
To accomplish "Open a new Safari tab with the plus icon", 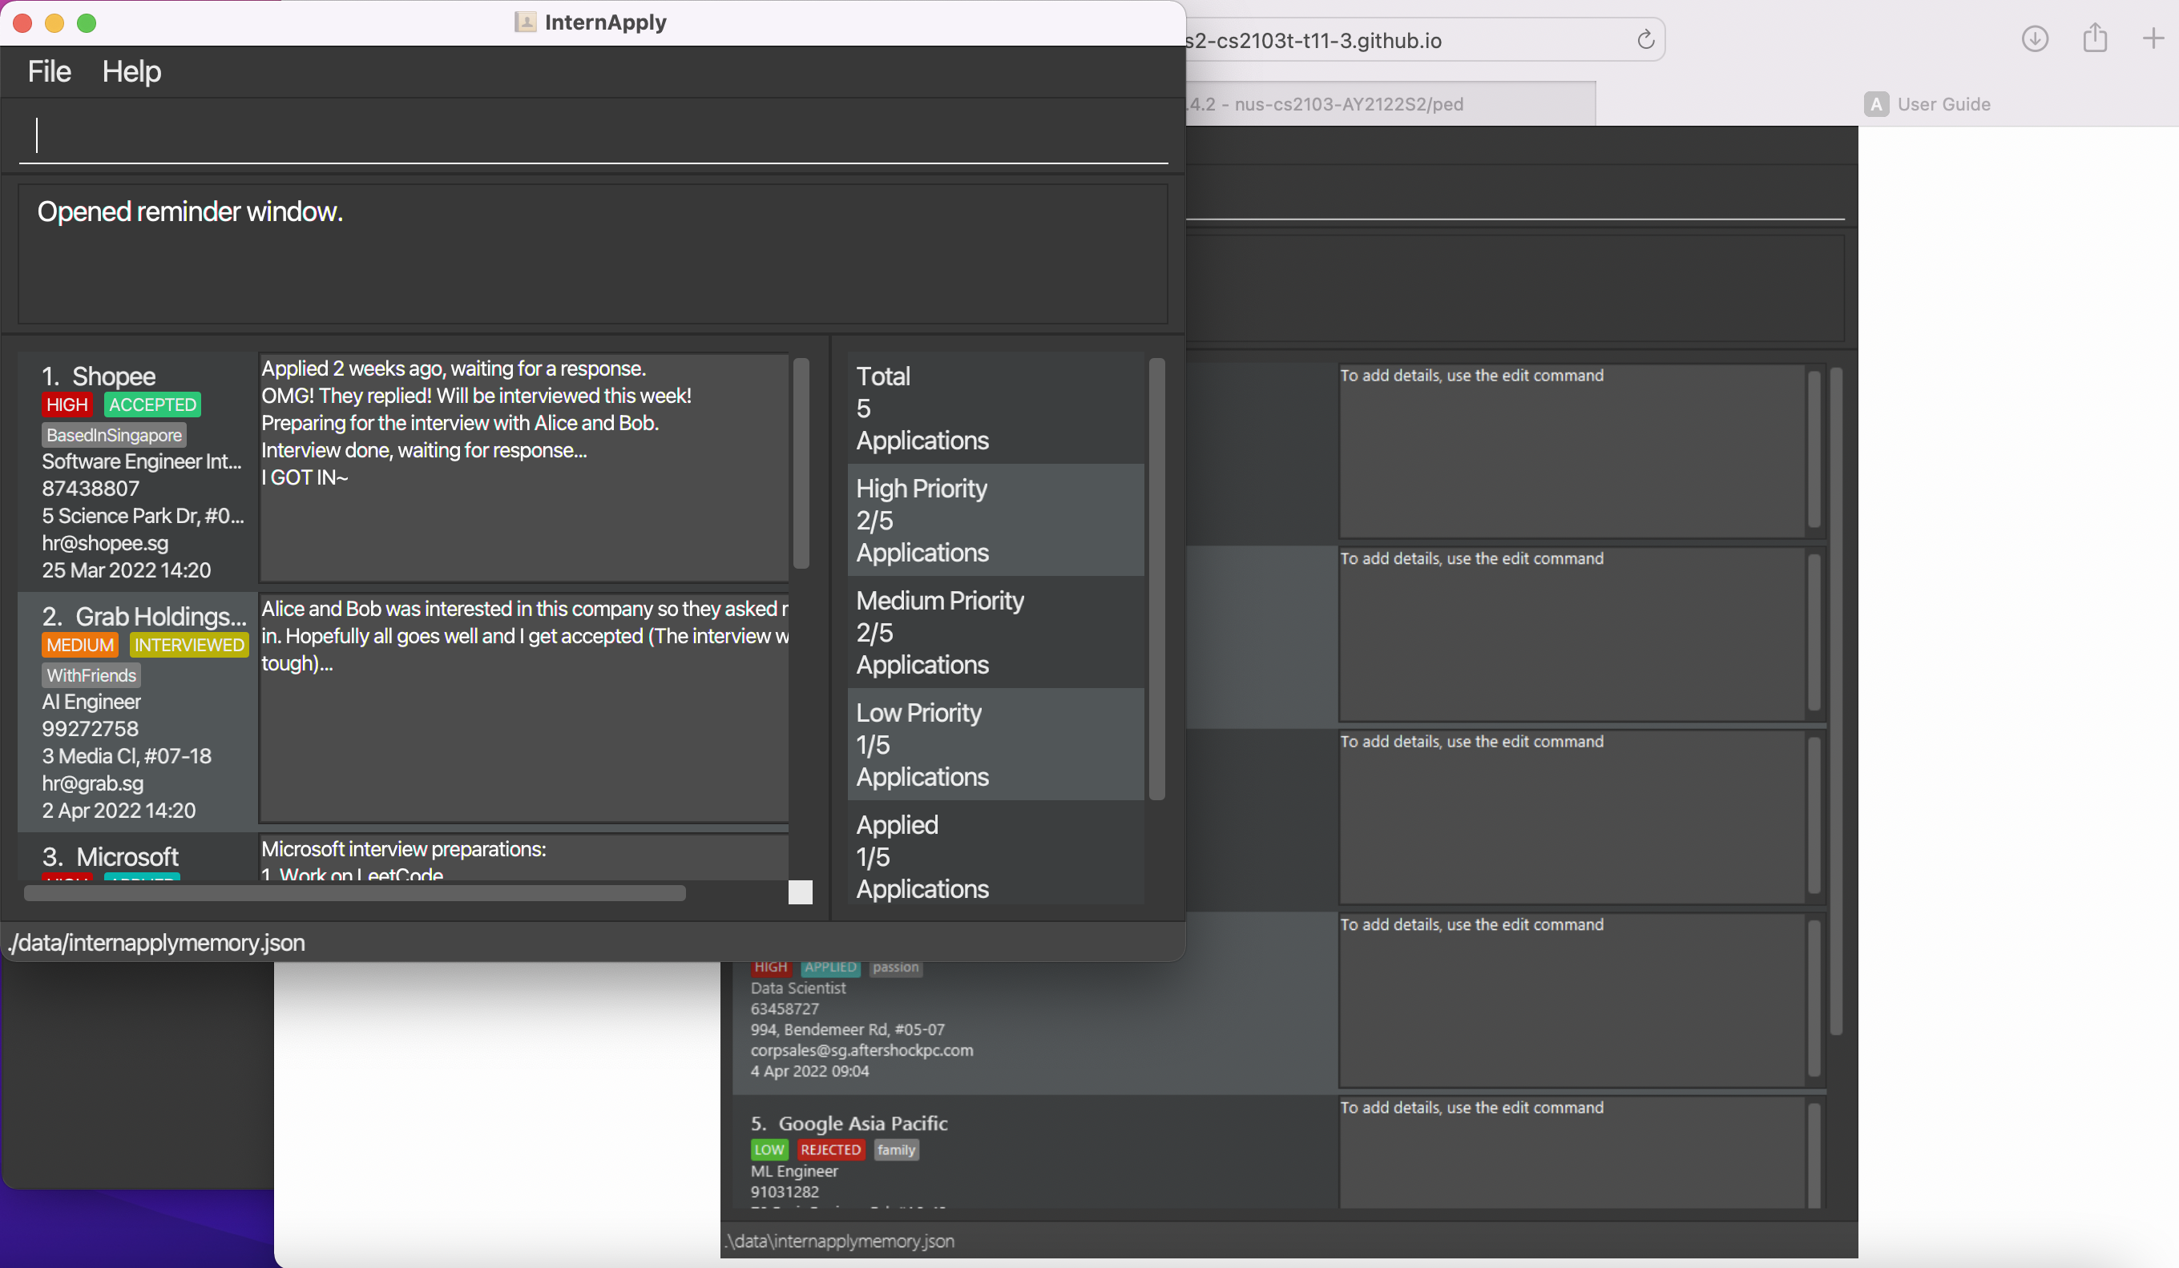I will pyautogui.click(x=2153, y=39).
